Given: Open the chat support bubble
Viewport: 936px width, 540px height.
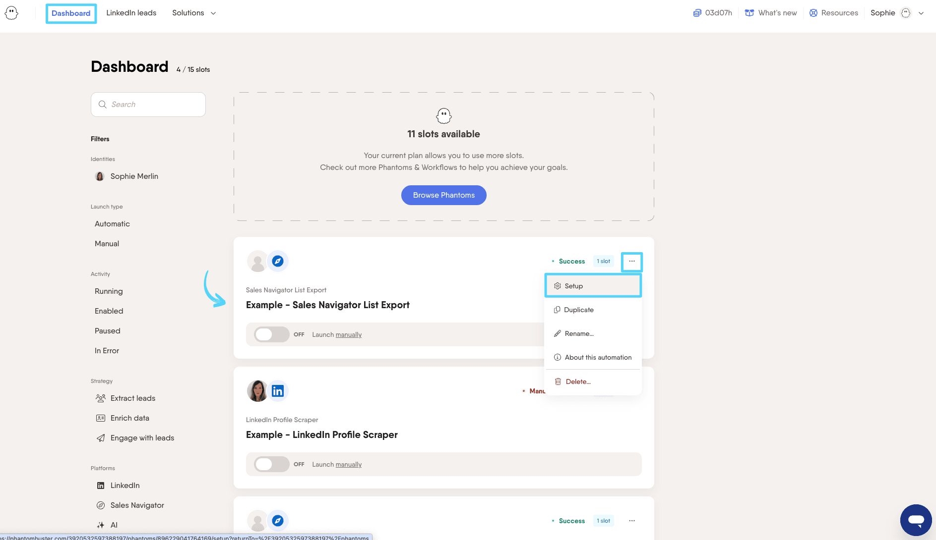Looking at the screenshot, I should click(916, 520).
